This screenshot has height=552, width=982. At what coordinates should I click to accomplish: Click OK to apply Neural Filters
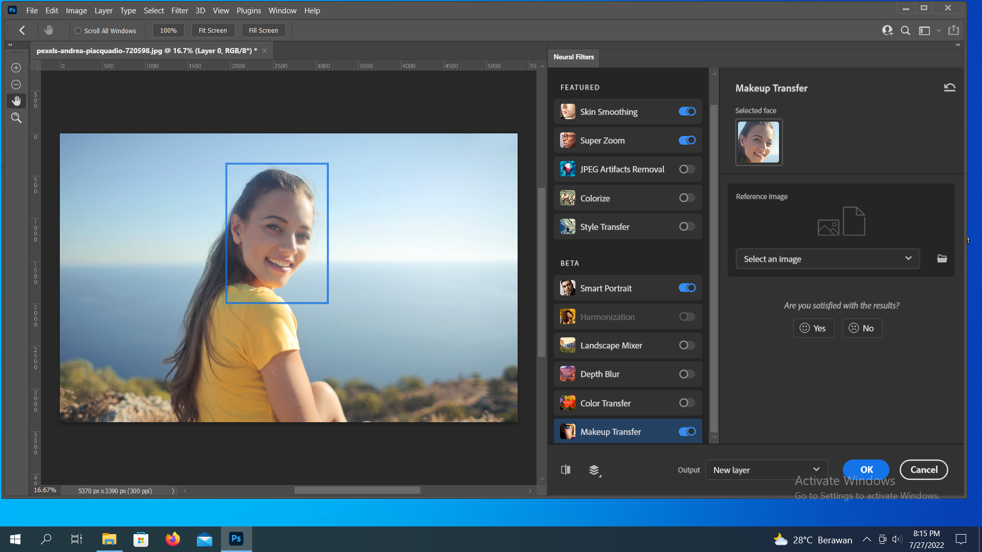(x=866, y=469)
